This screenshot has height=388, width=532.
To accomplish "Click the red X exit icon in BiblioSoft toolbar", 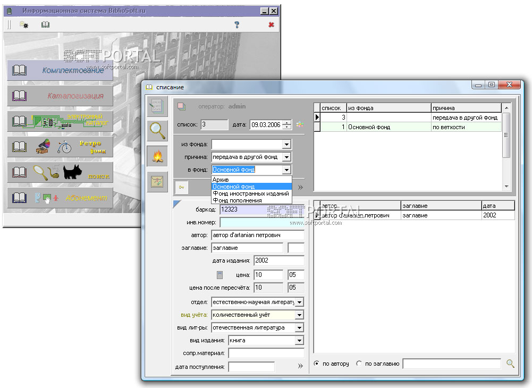I will (x=271, y=24).
